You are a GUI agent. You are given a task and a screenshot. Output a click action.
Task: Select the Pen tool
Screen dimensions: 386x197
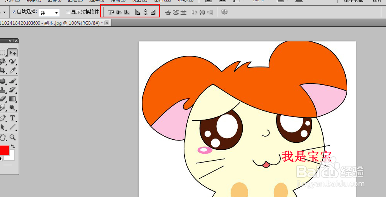tap(3, 118)
